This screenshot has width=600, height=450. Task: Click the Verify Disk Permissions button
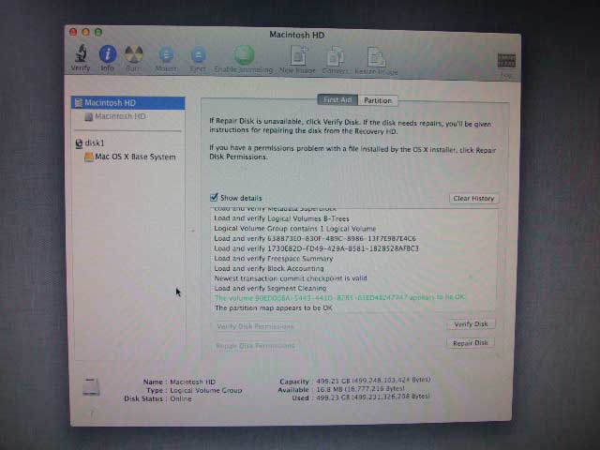[x=255, y=326]
